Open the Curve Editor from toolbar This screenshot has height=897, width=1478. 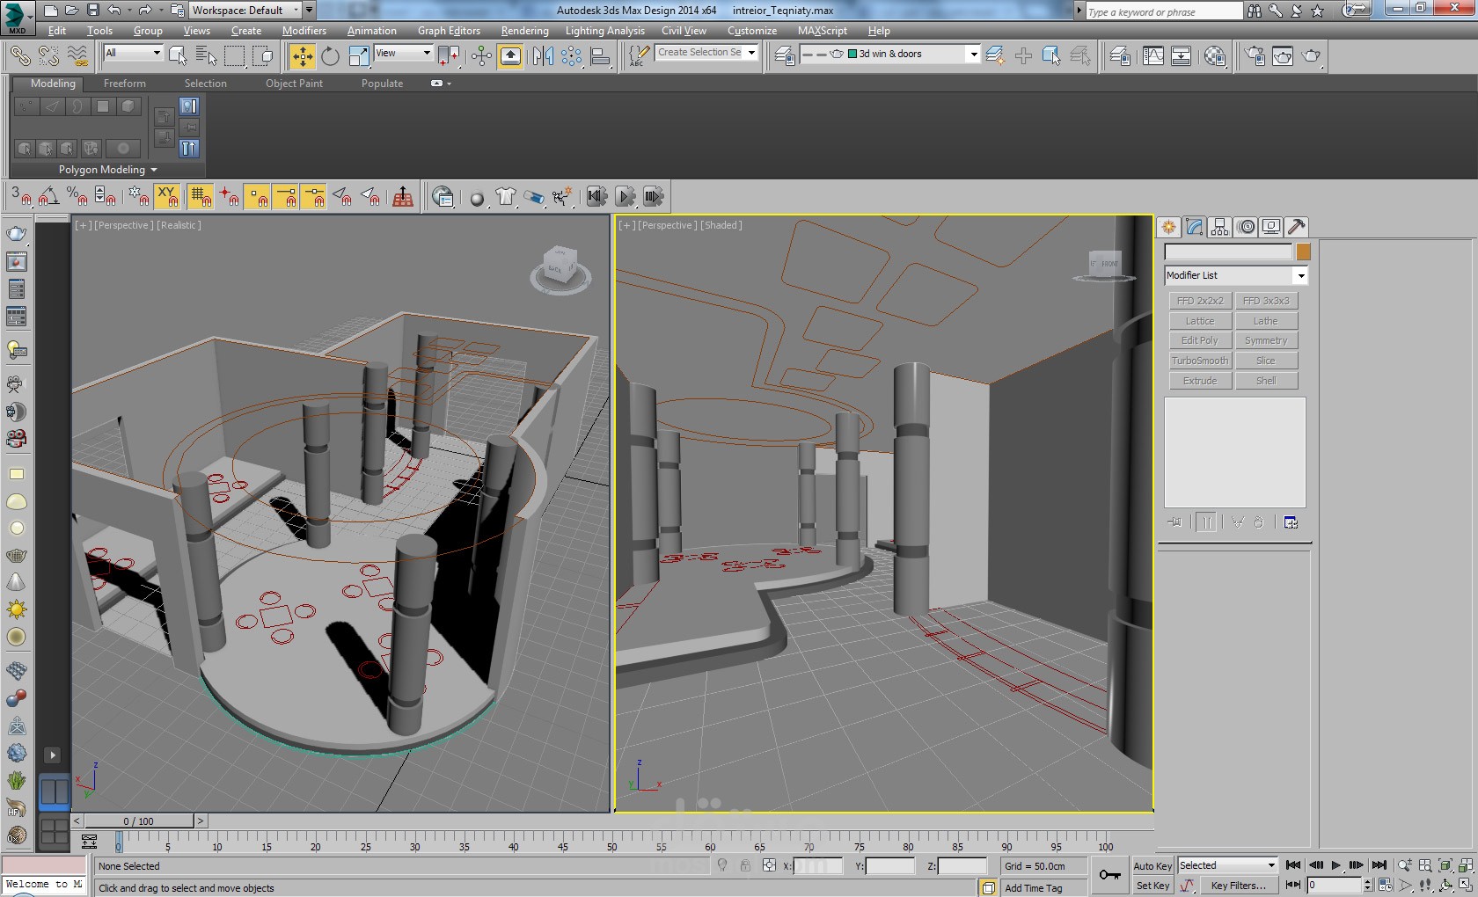coord(1152,56)
